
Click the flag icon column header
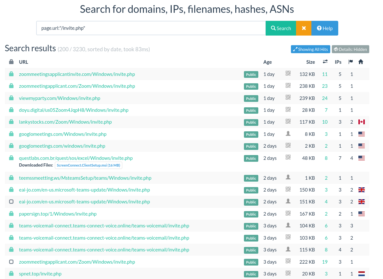pos(351,62)
